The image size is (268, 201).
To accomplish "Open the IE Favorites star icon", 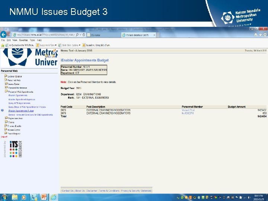I will (260, 35).
